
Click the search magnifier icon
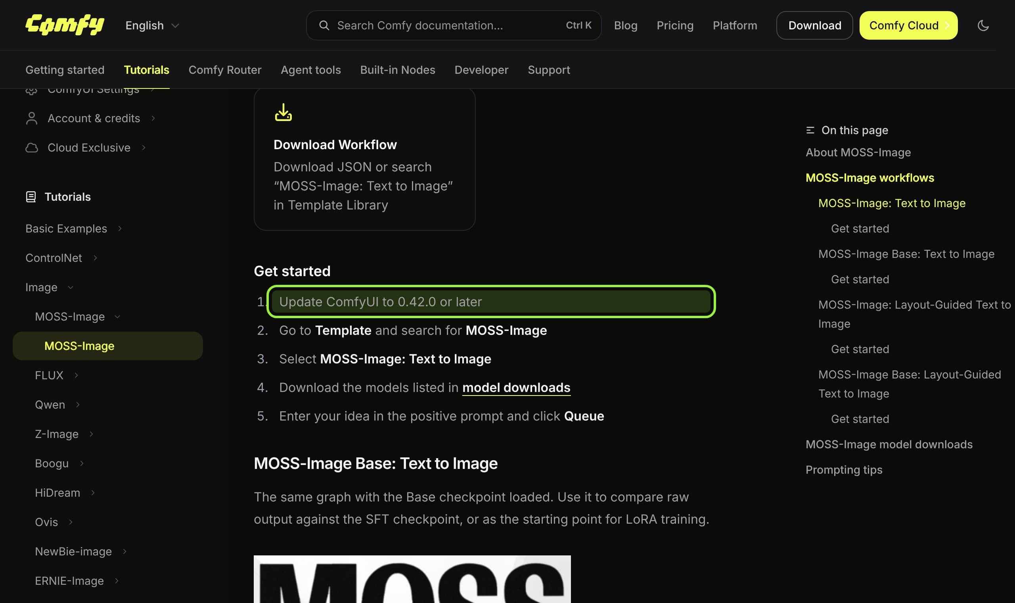pos(324,25)
